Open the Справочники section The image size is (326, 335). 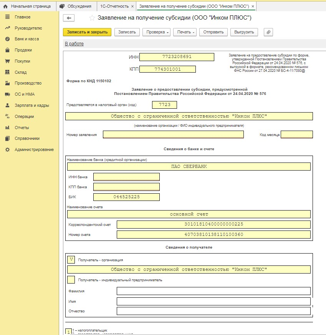click(27, 138)
